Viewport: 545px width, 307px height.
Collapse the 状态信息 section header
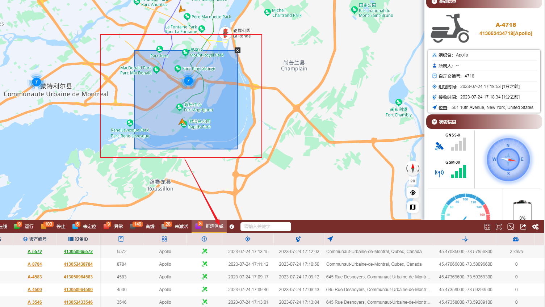coord(448,122)
